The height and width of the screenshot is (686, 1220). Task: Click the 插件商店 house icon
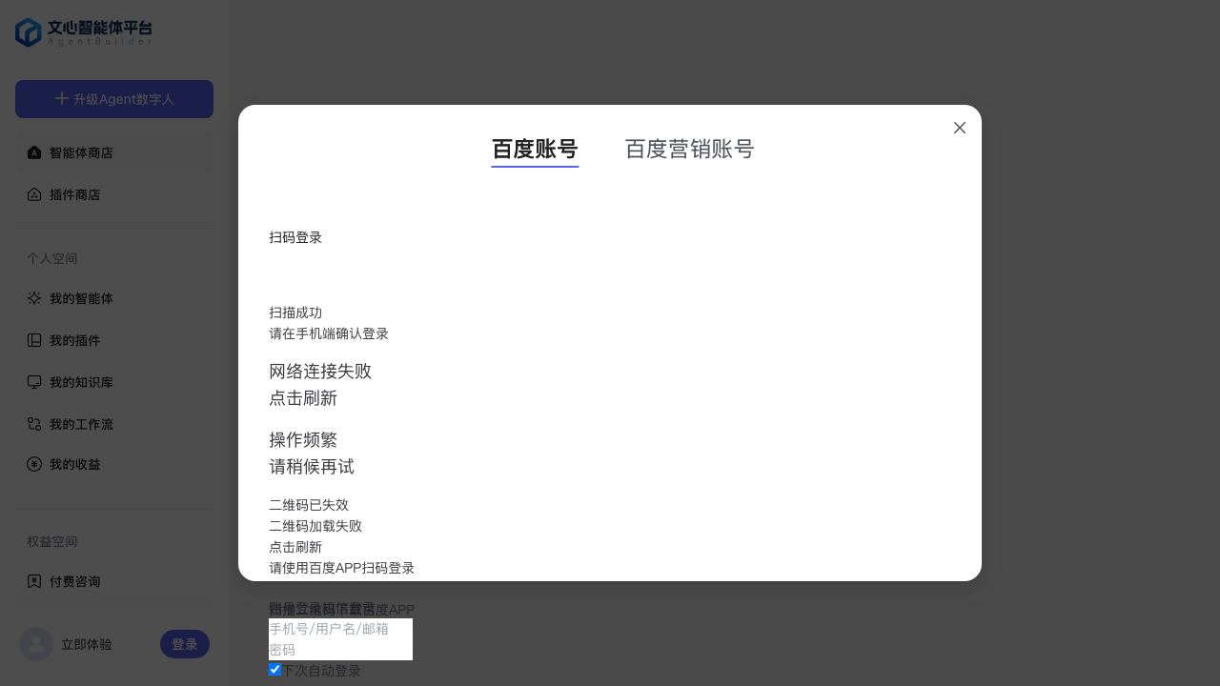click(x=34, y=194)
